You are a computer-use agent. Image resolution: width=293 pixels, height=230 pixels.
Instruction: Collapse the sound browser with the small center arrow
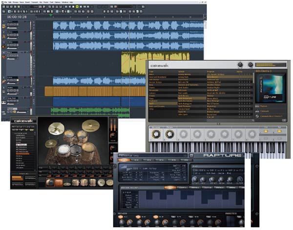point(218,123)
